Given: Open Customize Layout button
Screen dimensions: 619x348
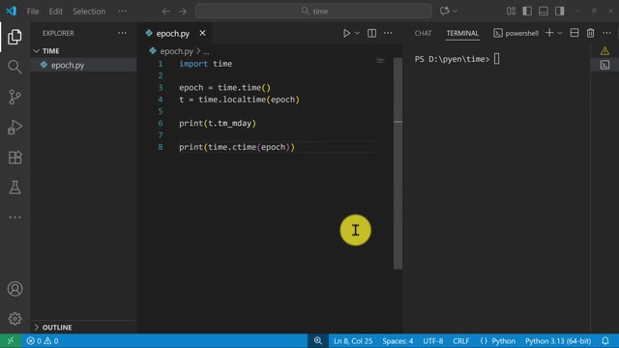Looking at the screenshot, I should click(x=512, y=11).
